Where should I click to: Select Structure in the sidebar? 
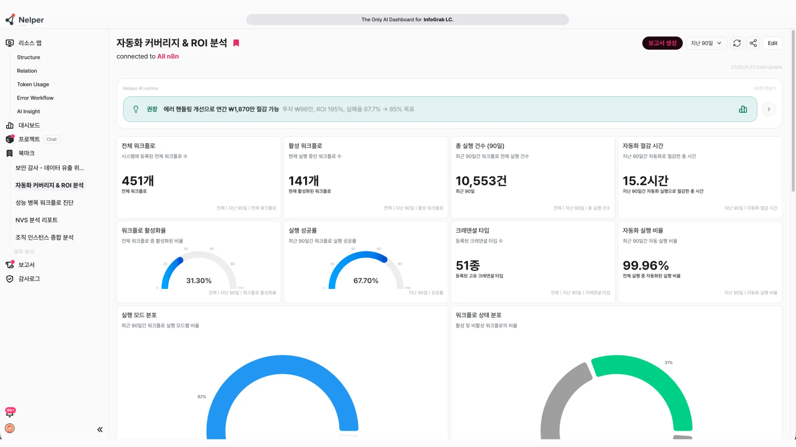[29, 57]
